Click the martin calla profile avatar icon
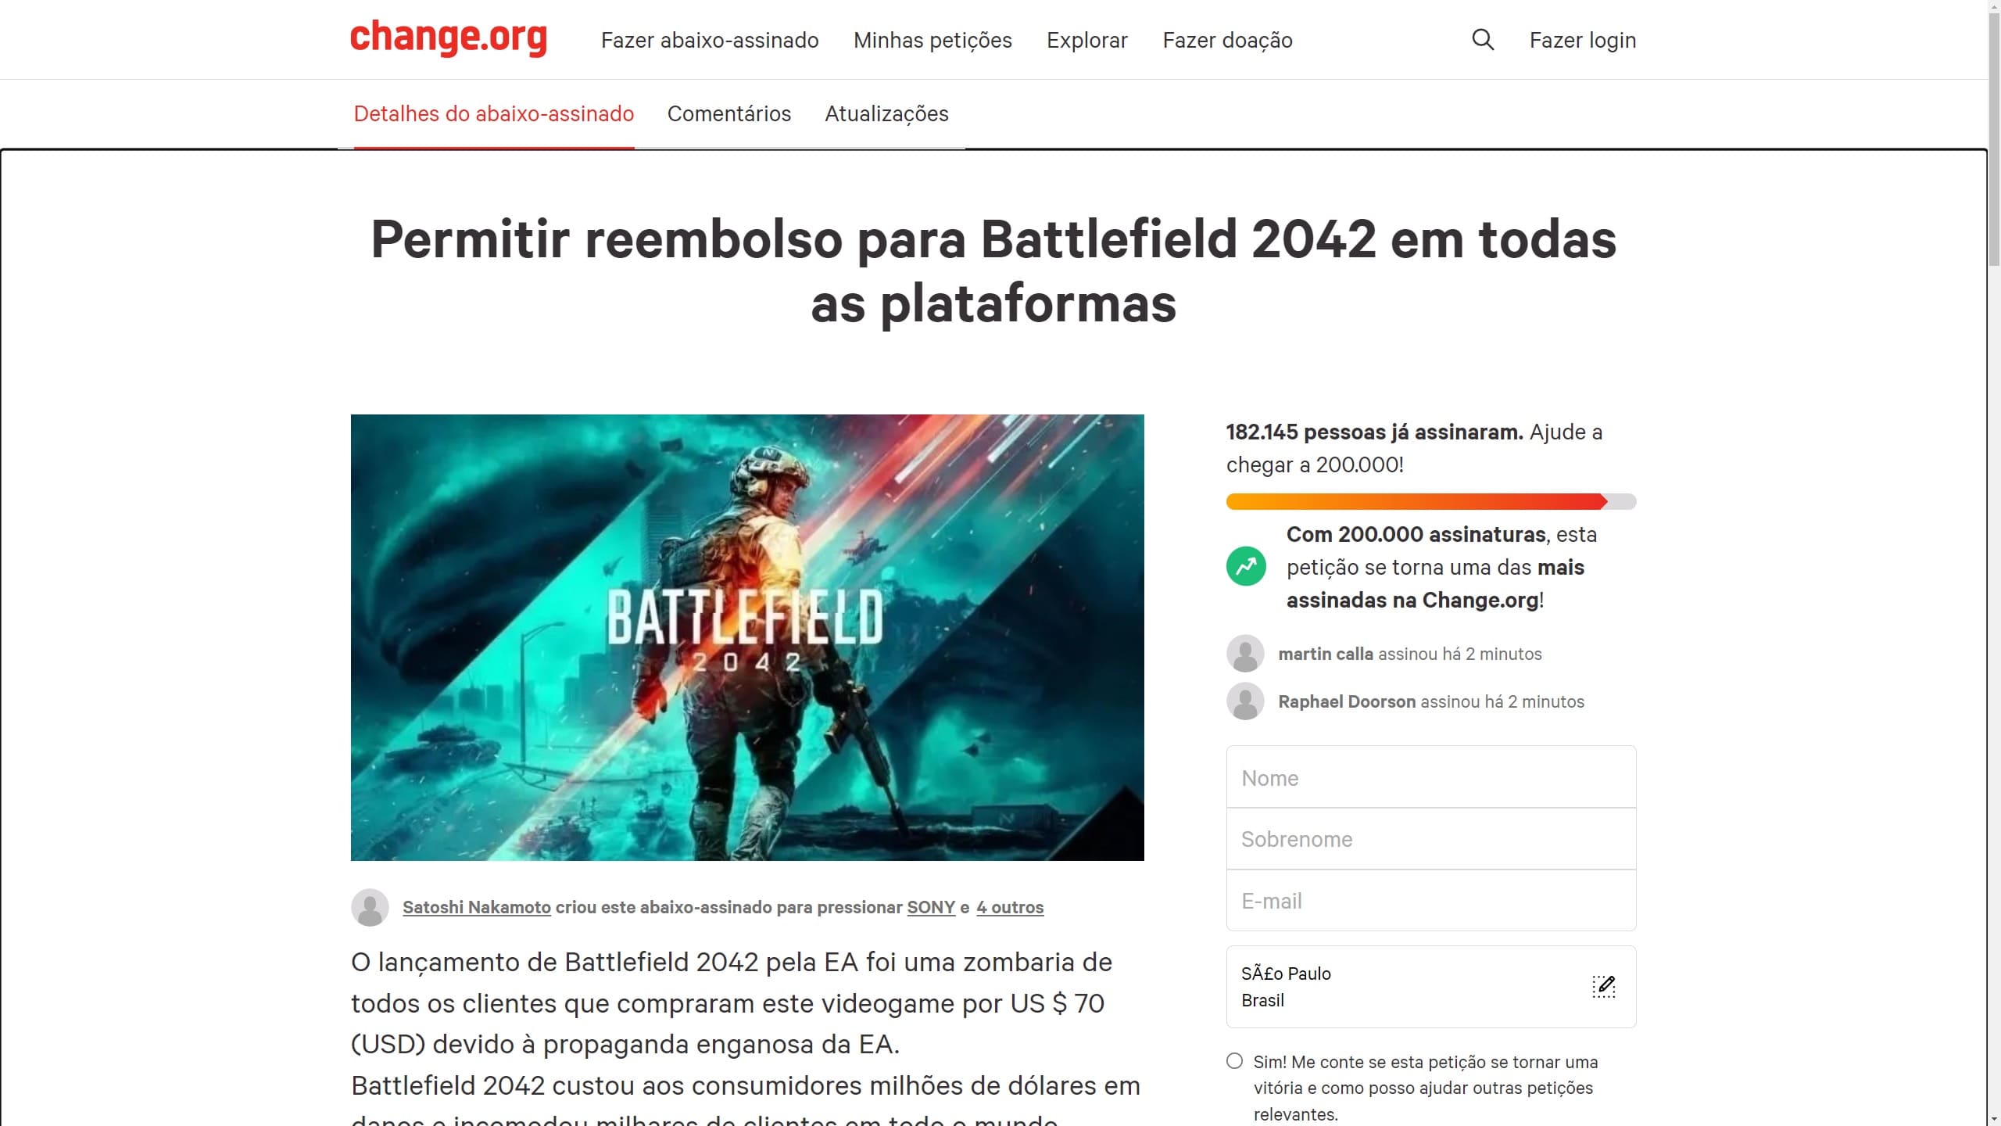This screenshot has width=2001, height=1126. [1245, 651]
